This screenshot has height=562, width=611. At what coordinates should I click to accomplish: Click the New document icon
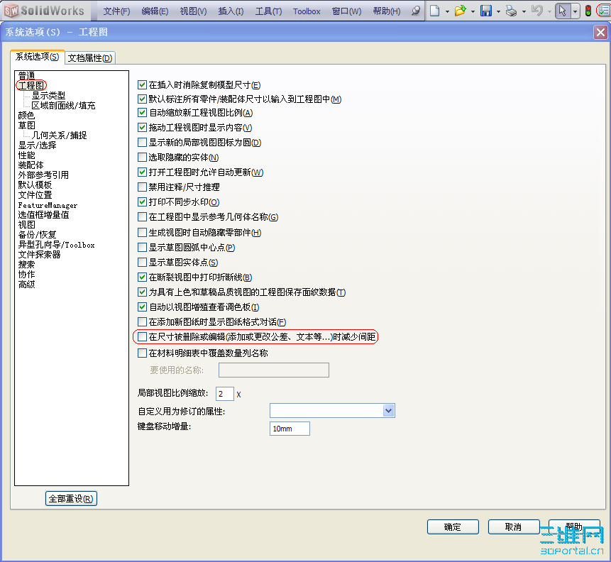pos(434,11)
